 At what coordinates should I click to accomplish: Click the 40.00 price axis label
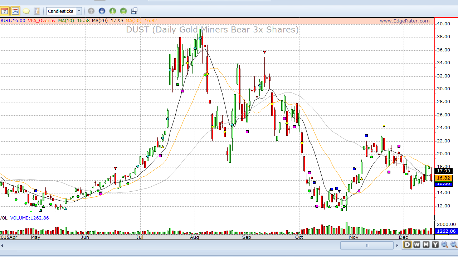pyautogui.click(x=443, y=24)
